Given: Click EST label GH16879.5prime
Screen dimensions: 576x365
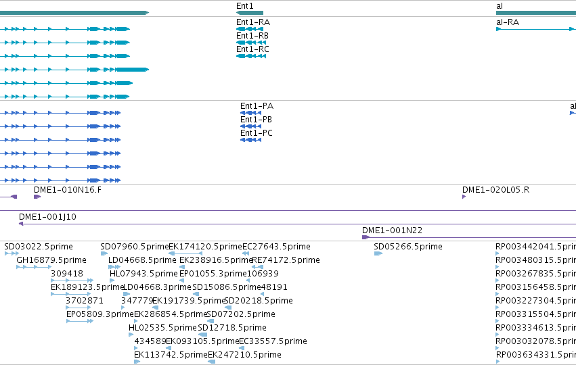Looking at the screenshot, I should coord(51,260).
